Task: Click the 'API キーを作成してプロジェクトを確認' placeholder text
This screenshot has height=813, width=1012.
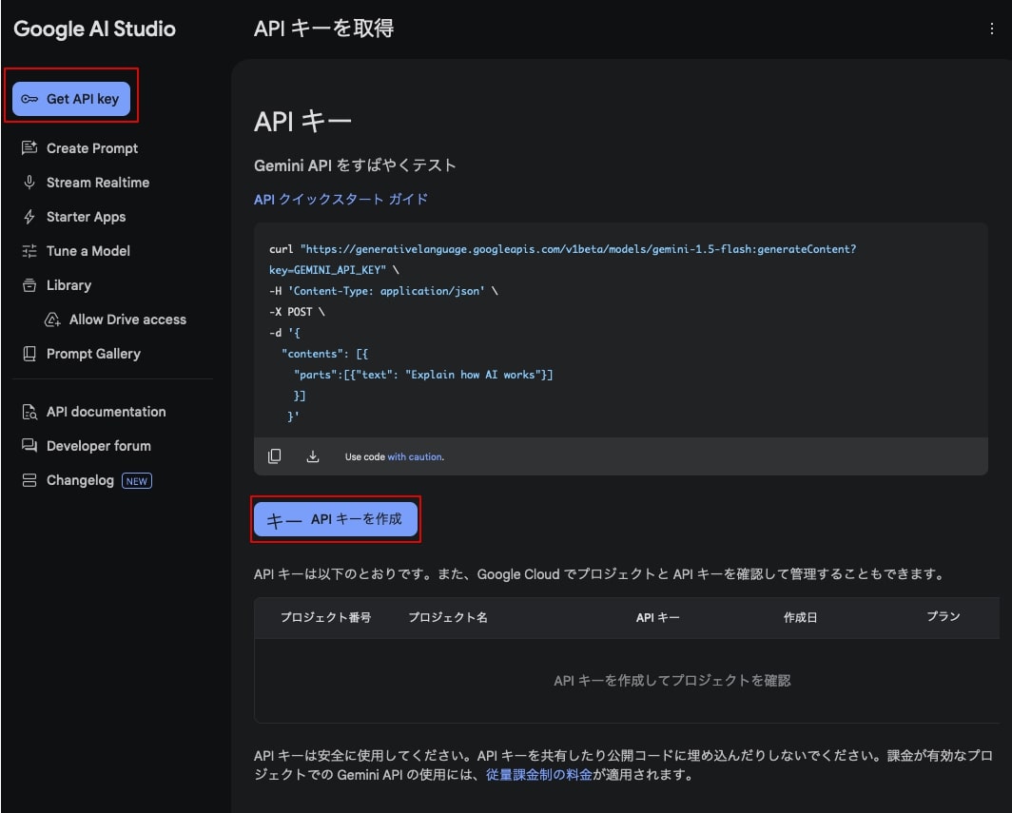Action: [671, 680]
